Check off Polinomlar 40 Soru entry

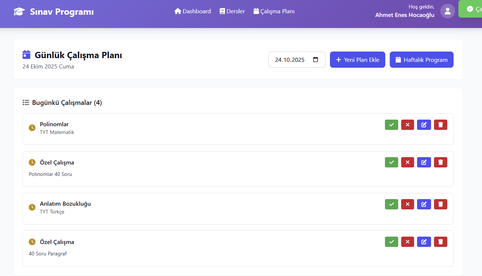(391, 162)
